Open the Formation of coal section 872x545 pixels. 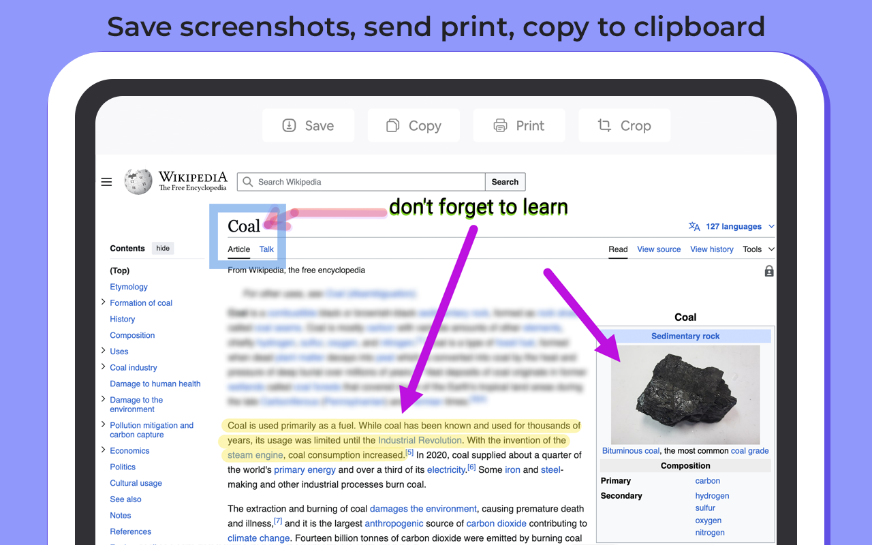click(x=141, y=303)
